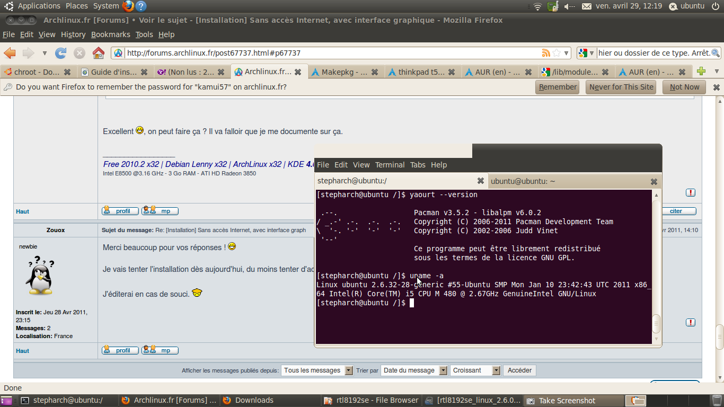Image resolution: width=724 pixels, height=407 pixels.
Task: Launch Firefox from top panel icon
Action: click(x=128, y=6)
